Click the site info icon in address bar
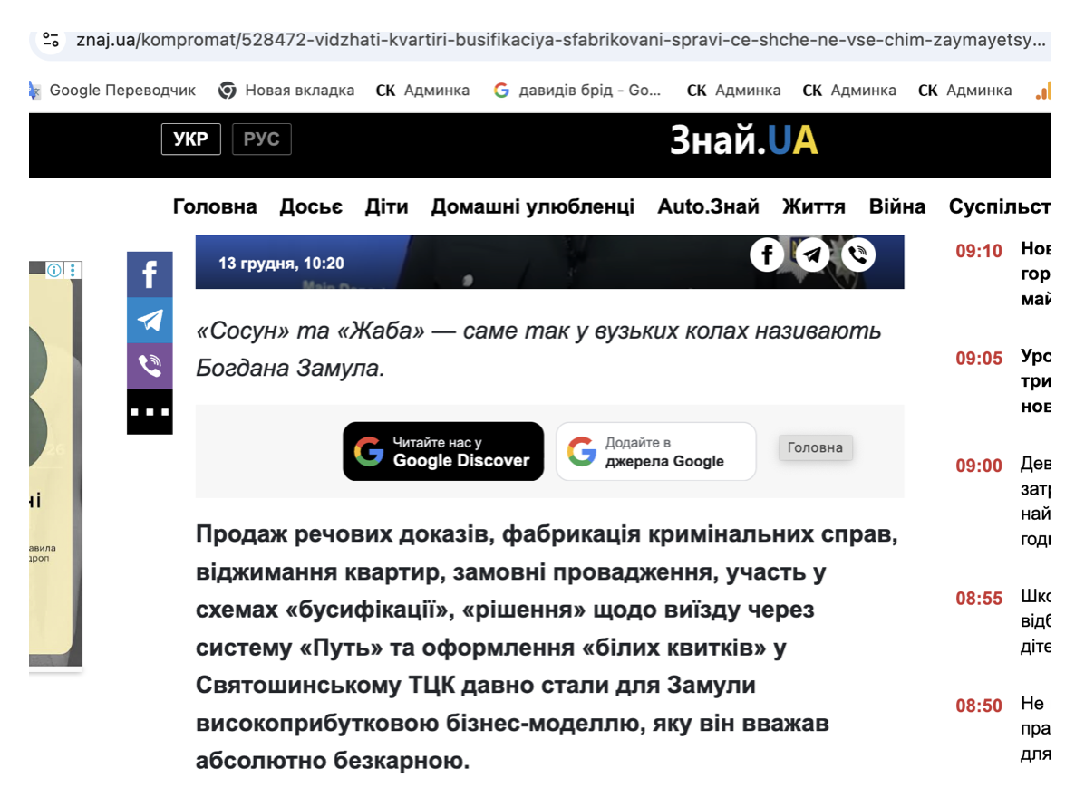Viewport: 1075px width, 797px height. (51, 40)
